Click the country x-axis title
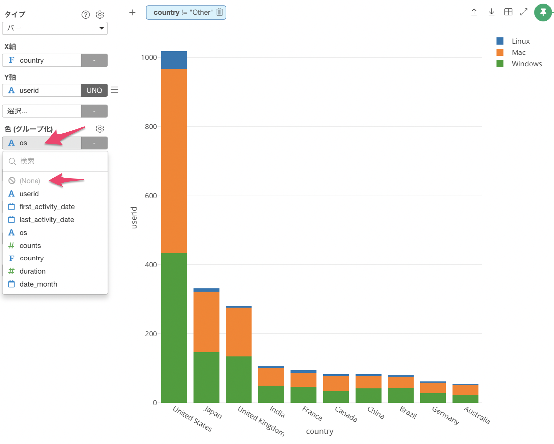 pos(320,431)
